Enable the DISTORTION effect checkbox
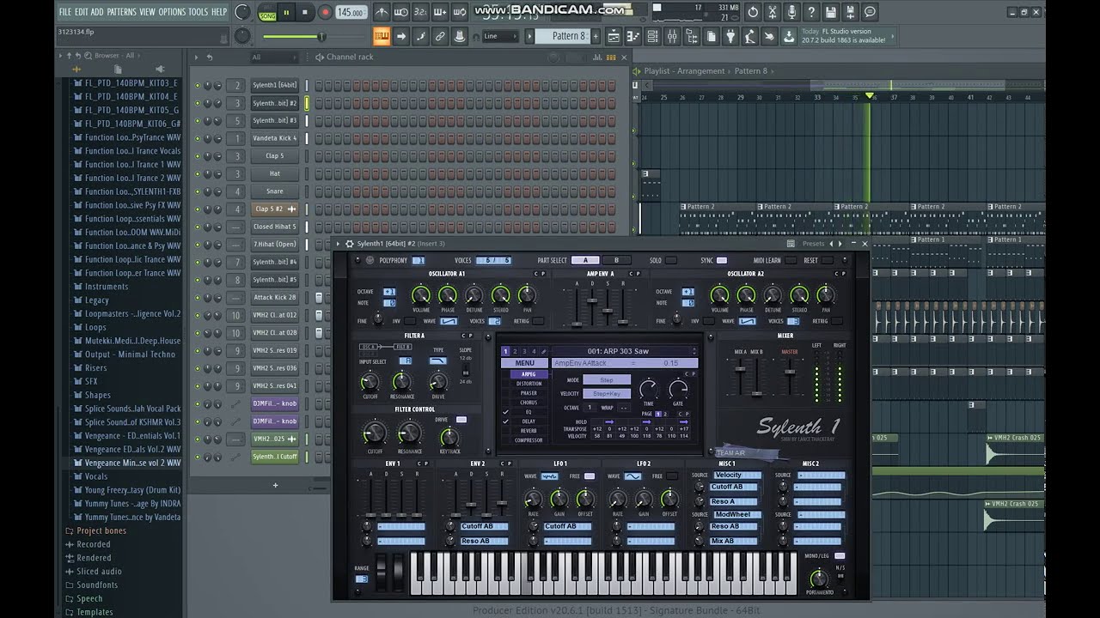1100x618 pixels. [506, 384]
